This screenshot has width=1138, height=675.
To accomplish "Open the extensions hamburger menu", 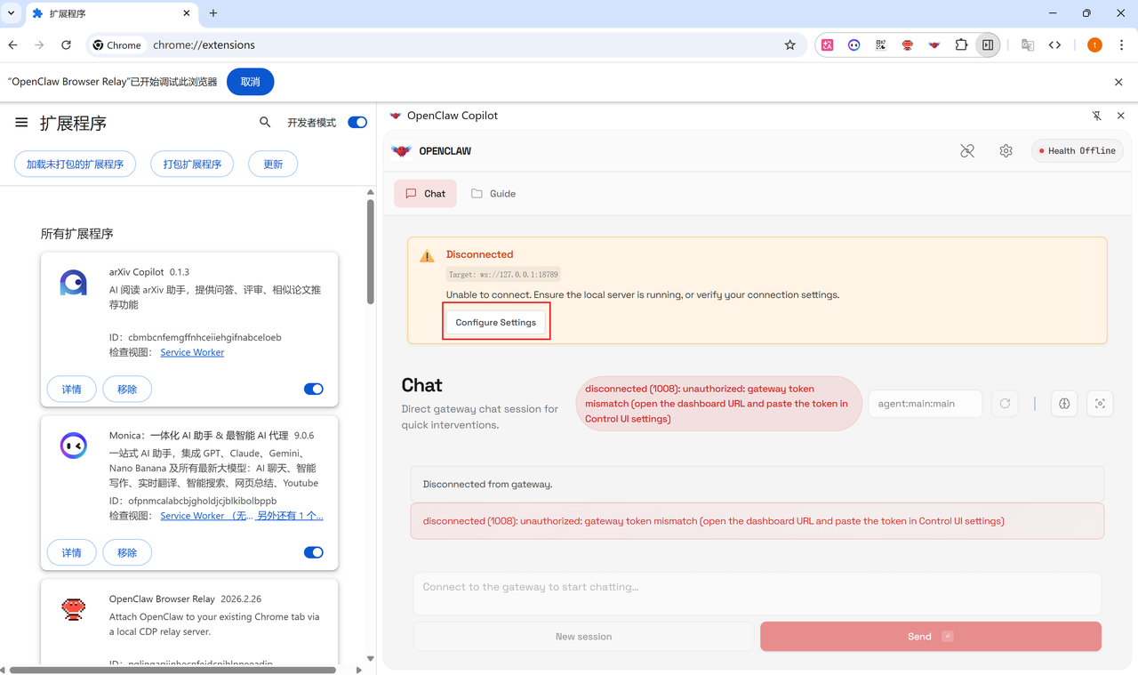I will tap(21, 123).
